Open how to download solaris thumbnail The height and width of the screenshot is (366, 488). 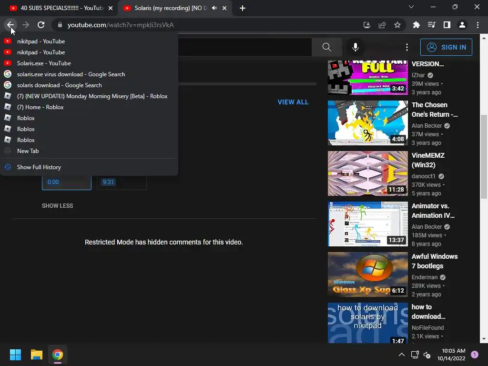[x=367, y=323]
